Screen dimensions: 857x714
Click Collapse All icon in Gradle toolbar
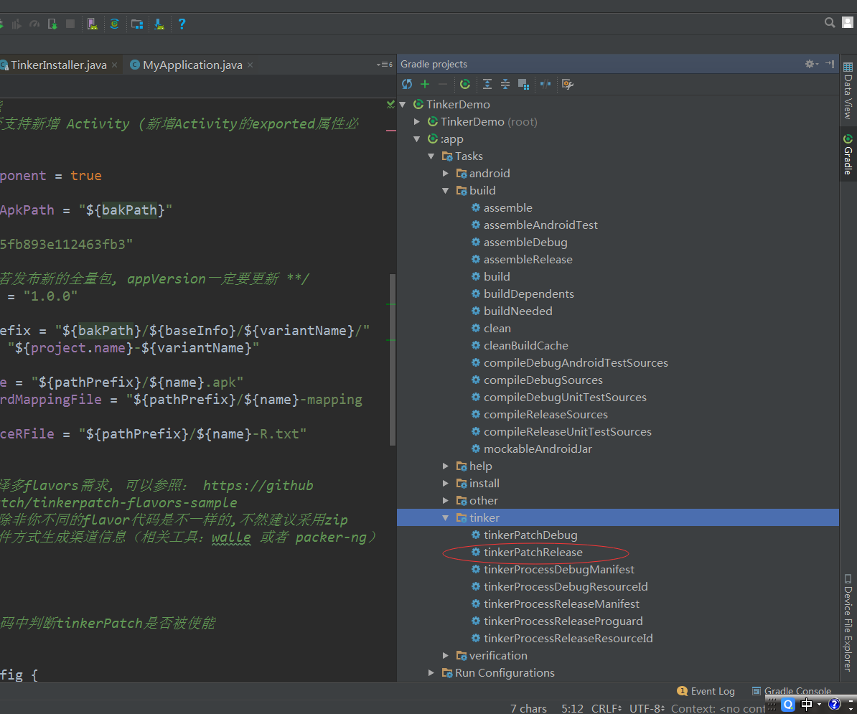[x=505, y=84]
